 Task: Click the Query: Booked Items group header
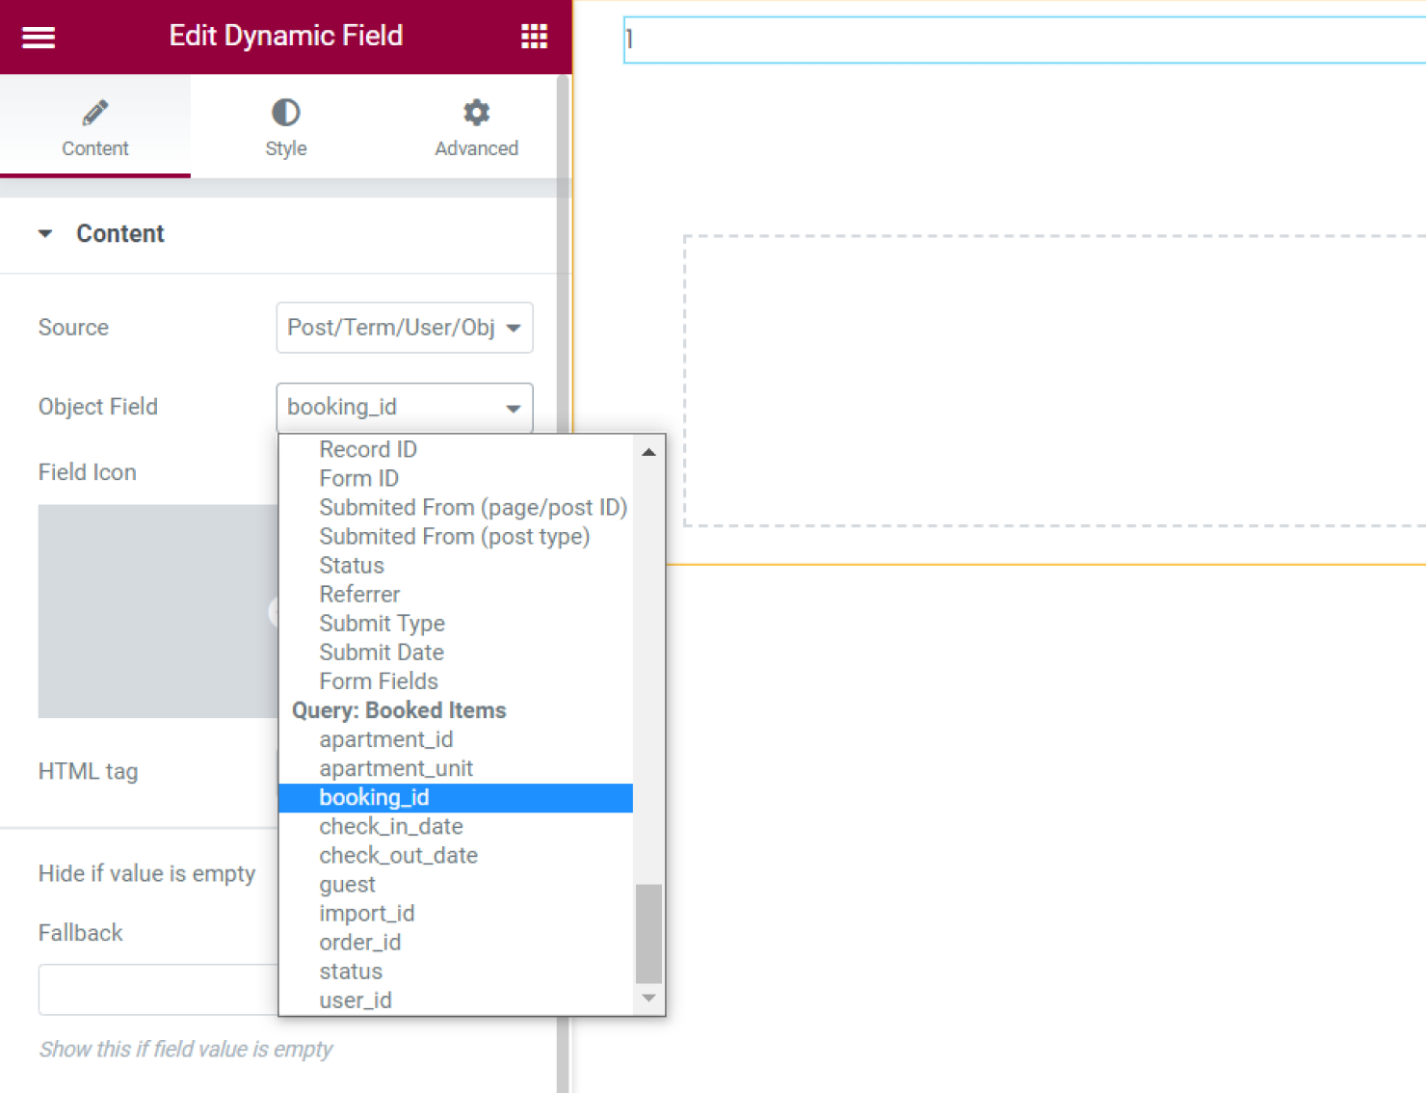[399, 710]
